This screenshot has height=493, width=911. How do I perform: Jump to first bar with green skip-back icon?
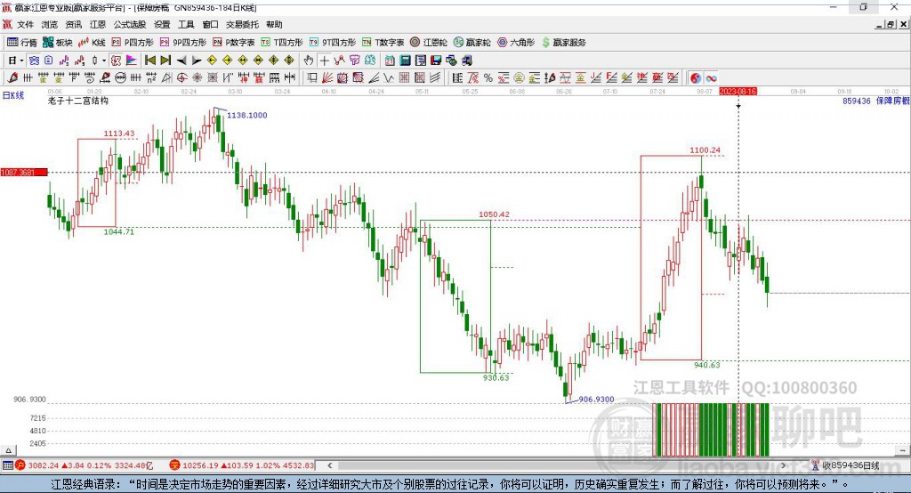tap(149, 61)
